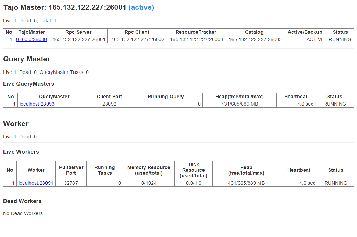Click RUNNING status in Live QueryMasters table
The image size is (357, 237).
[335, 104]
